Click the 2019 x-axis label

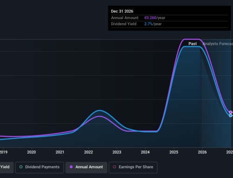pyautogui.click(x=4, y=152)
